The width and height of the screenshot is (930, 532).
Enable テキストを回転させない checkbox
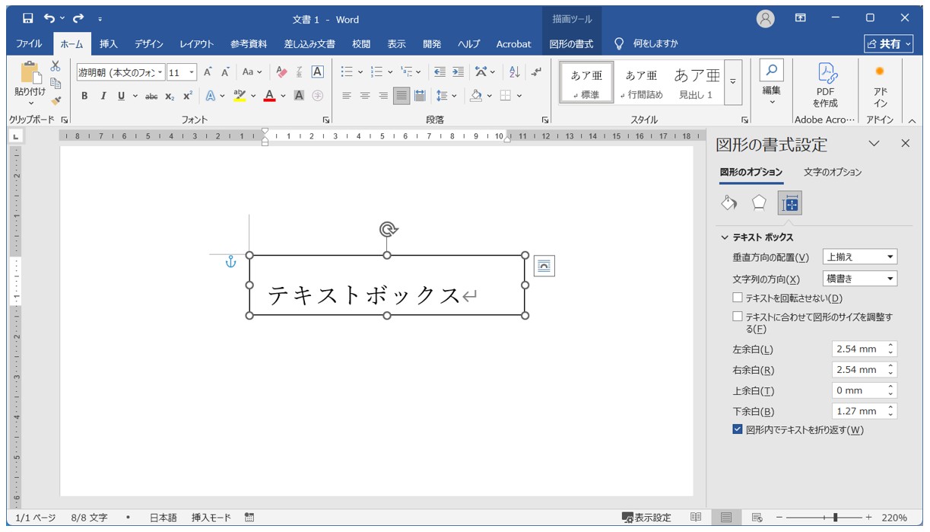point(738,298)
